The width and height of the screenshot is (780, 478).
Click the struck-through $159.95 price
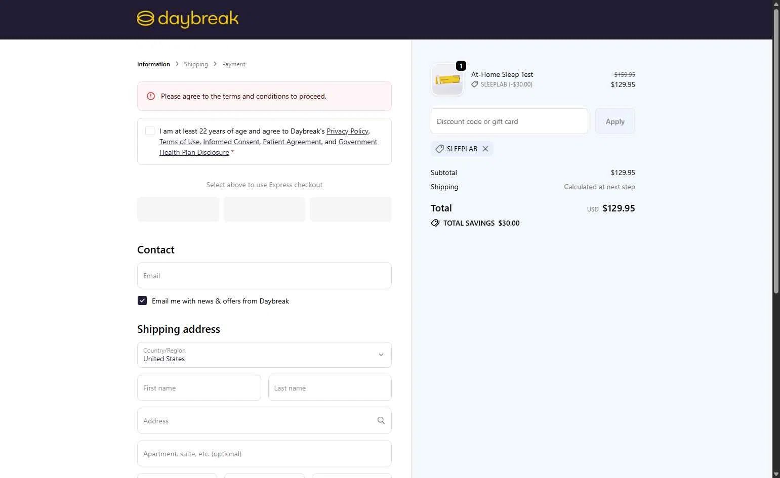625,74
